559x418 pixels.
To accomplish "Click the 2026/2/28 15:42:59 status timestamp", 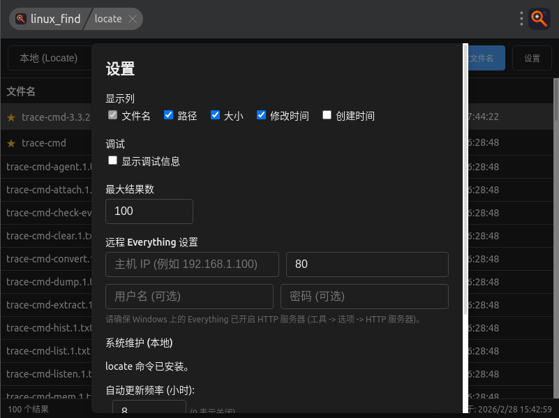I will pos(515,409).
